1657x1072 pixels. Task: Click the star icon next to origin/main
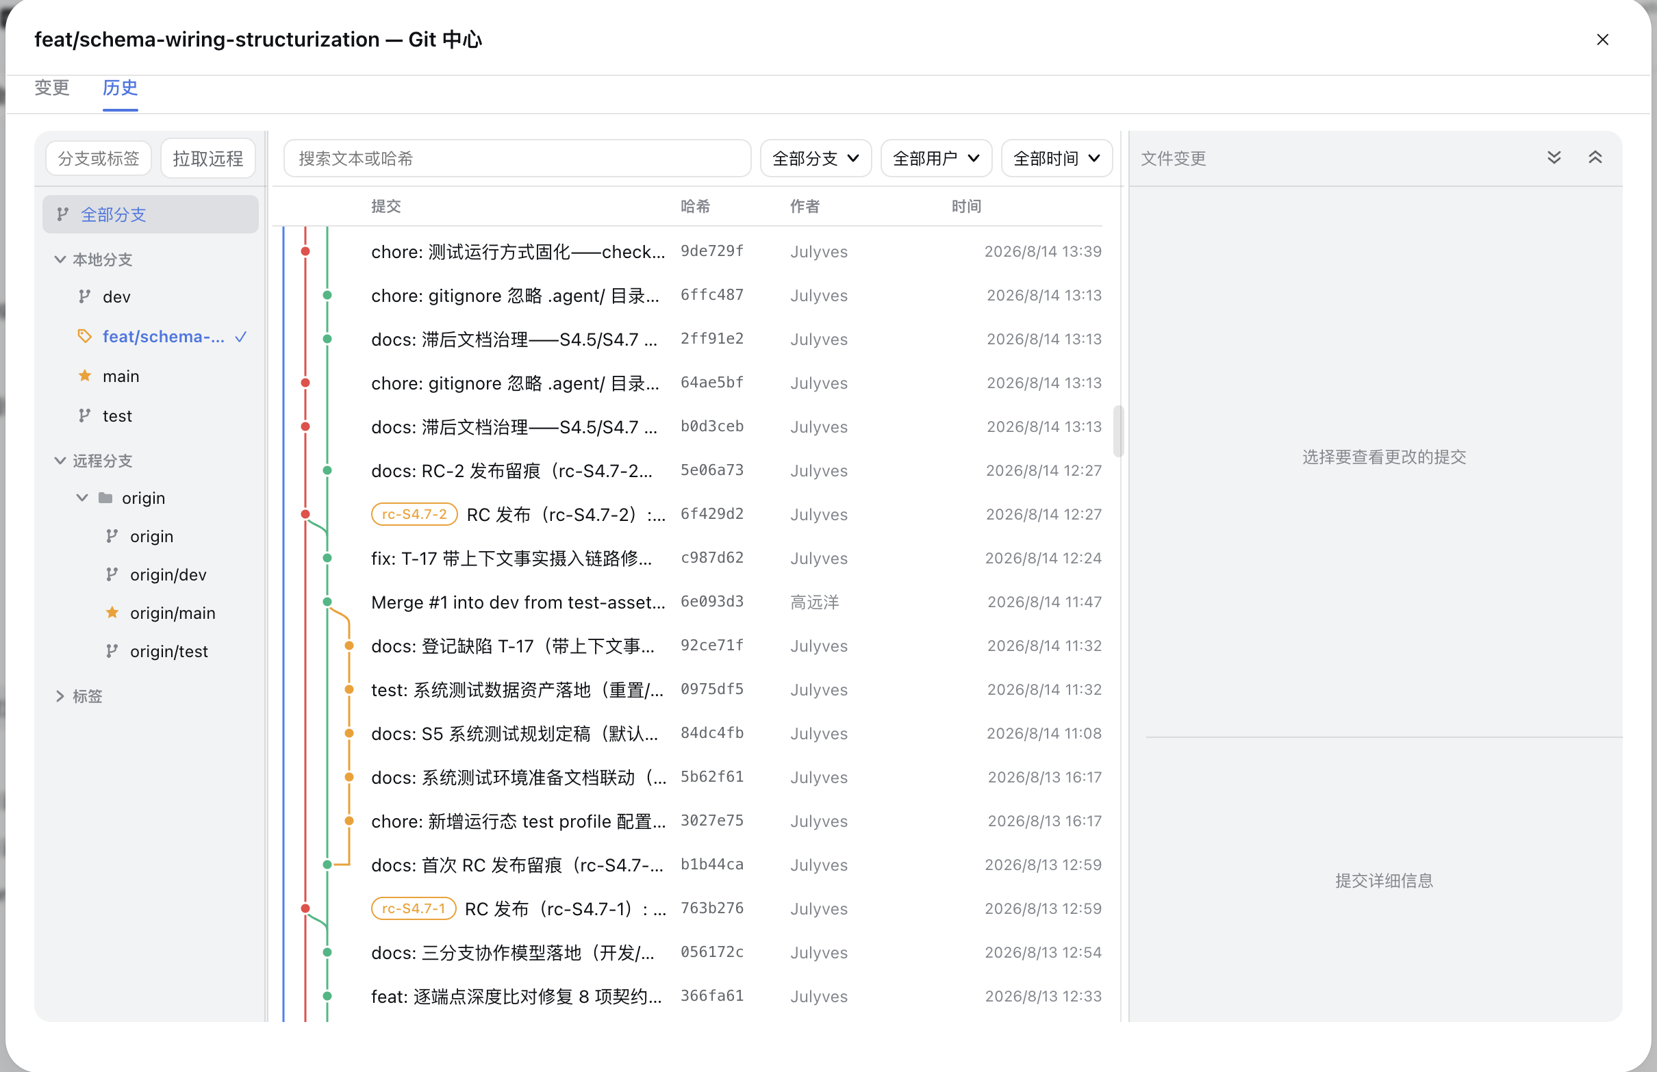coord(112,613)
